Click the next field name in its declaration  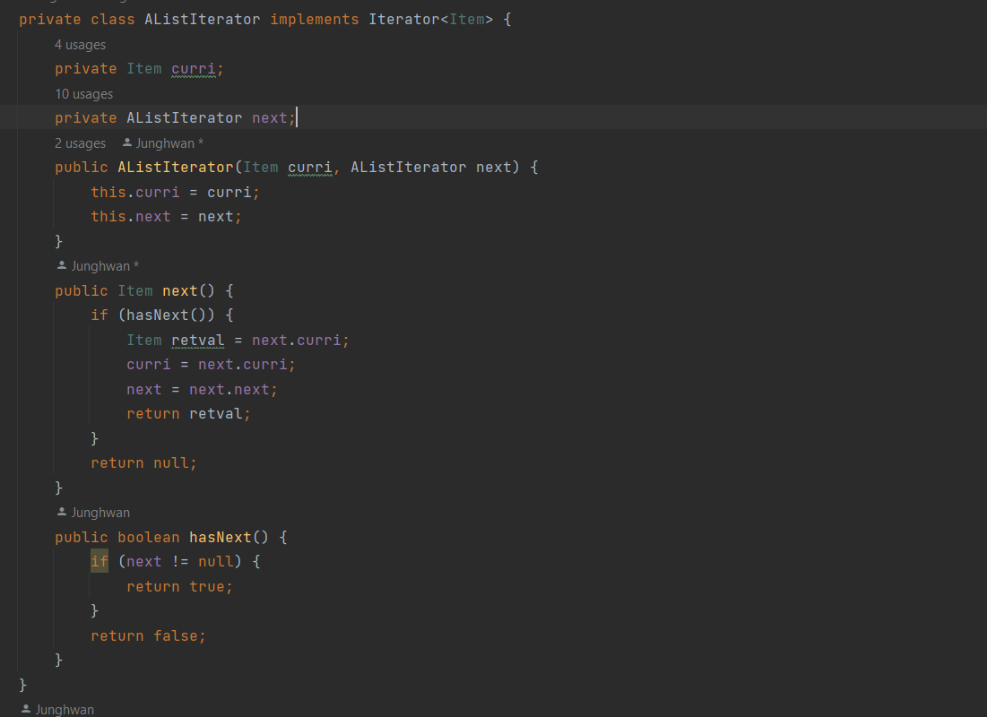tap(270, 118)
